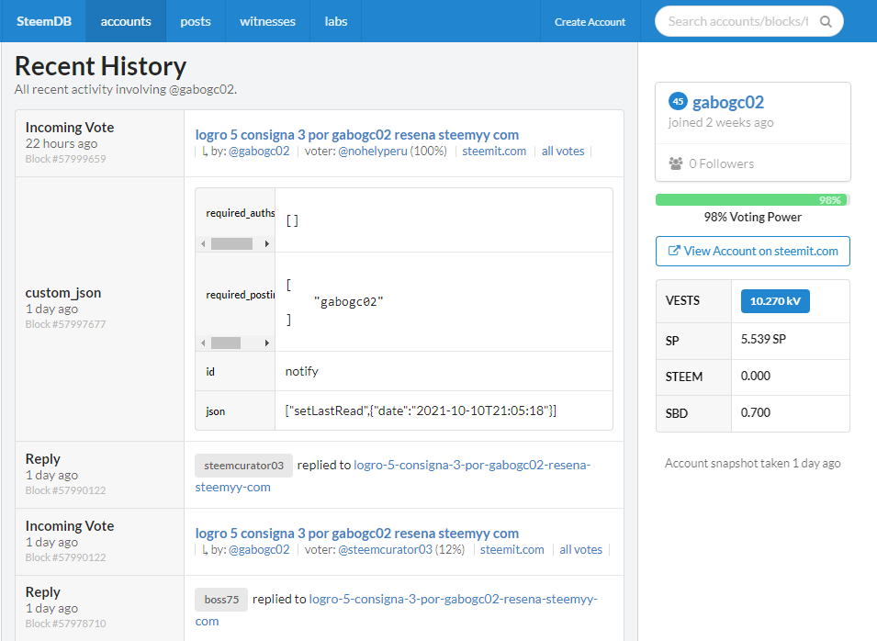Click all votes link in nohelyperu vote row
The height and width of the screenshot is (641, 877).
tap(563, 151)
